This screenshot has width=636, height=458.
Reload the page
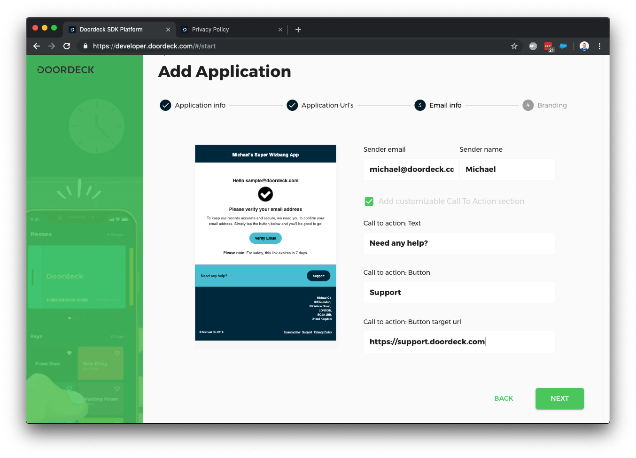pos(67,46)
